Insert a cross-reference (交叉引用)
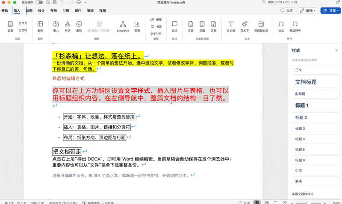 click(x=156, y=34)
